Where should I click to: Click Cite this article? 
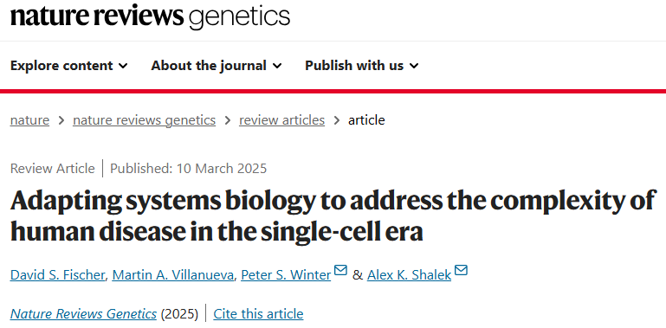coord(258,314)
